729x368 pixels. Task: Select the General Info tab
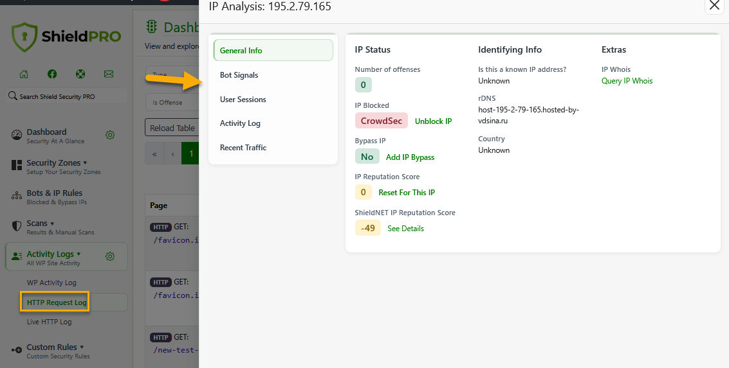(x=273, y=51)
